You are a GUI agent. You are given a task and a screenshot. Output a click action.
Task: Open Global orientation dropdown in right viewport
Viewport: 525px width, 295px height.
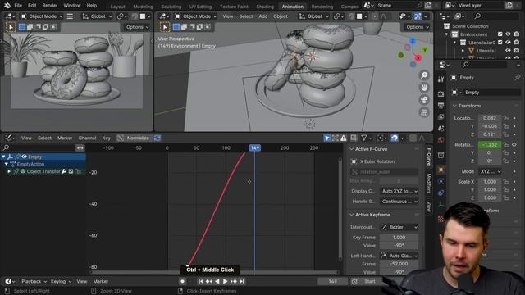(x=313, y=16)
